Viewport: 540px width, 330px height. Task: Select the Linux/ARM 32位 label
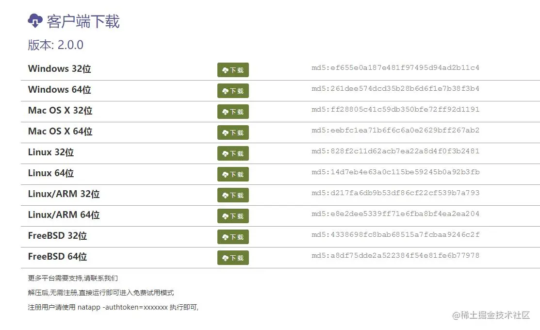coord(64,194)
